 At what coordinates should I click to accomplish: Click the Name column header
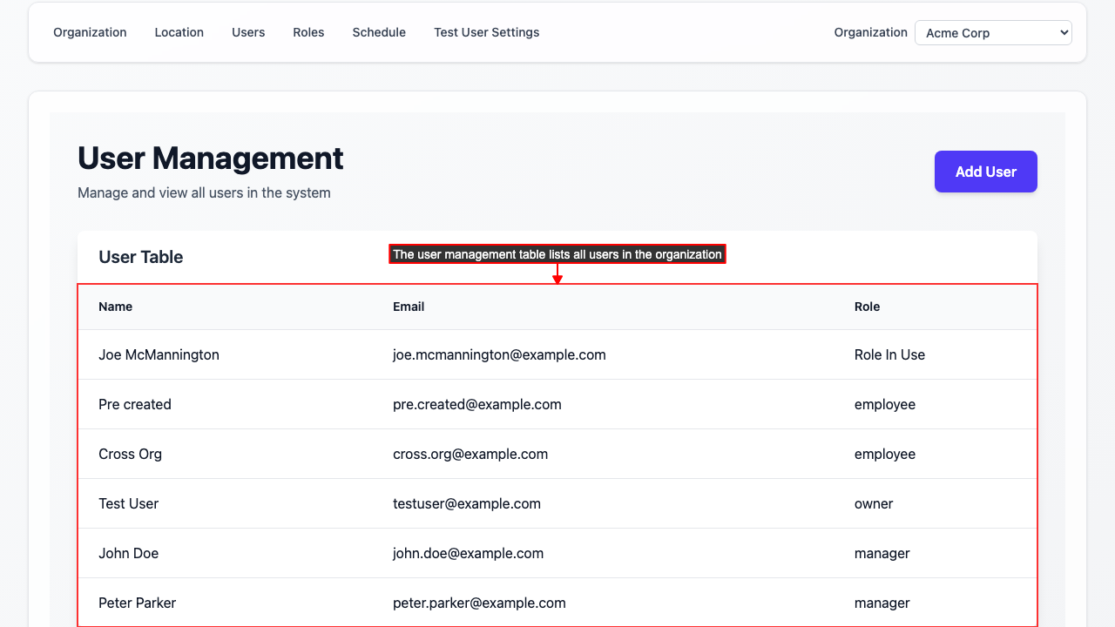pyautogui.click(x=116, y=307)
